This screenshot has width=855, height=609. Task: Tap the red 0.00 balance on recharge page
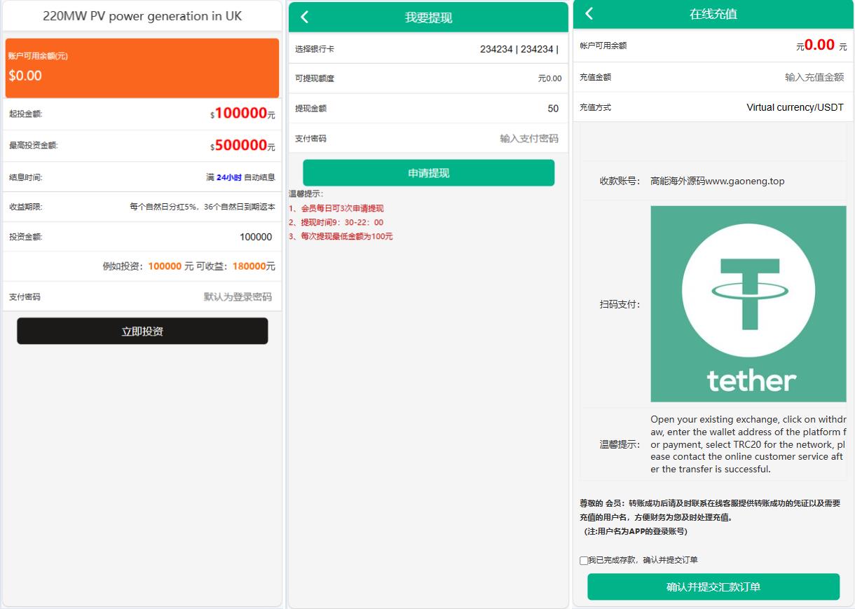coord(819,45)
